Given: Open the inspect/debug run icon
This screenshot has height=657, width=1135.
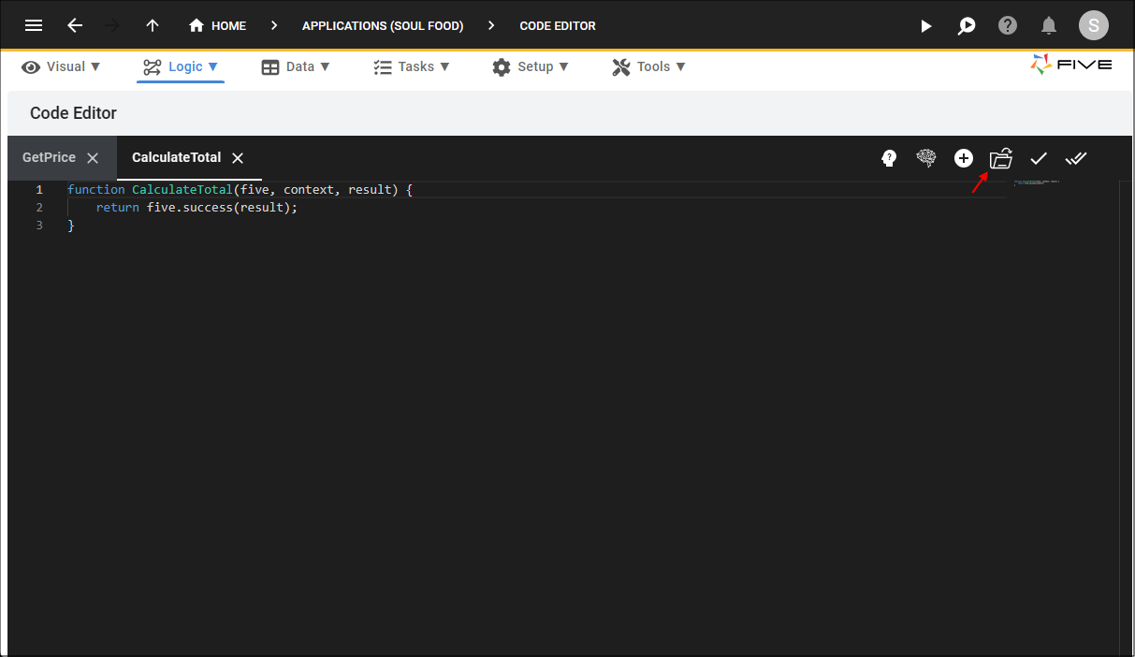Looking at the screenshot, I should (x=967, y=25).
